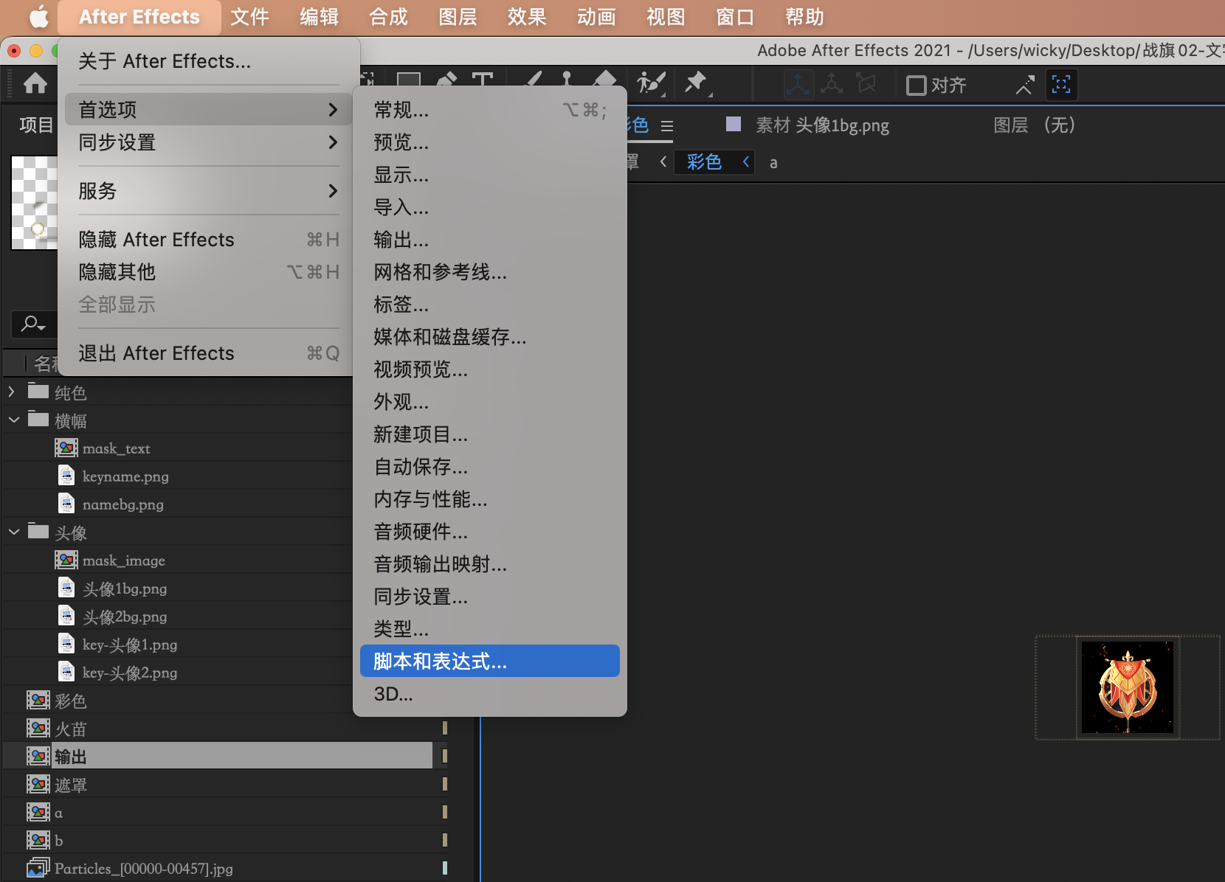Open the project panel search magnifier

(x=31, y=324)
